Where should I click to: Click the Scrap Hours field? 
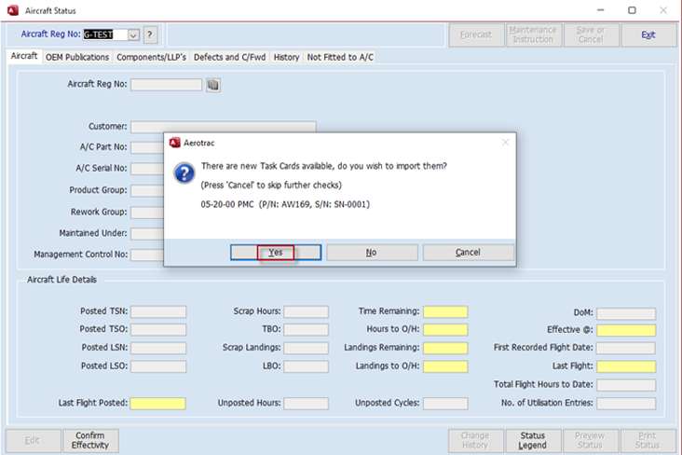[x=307, y=311]
